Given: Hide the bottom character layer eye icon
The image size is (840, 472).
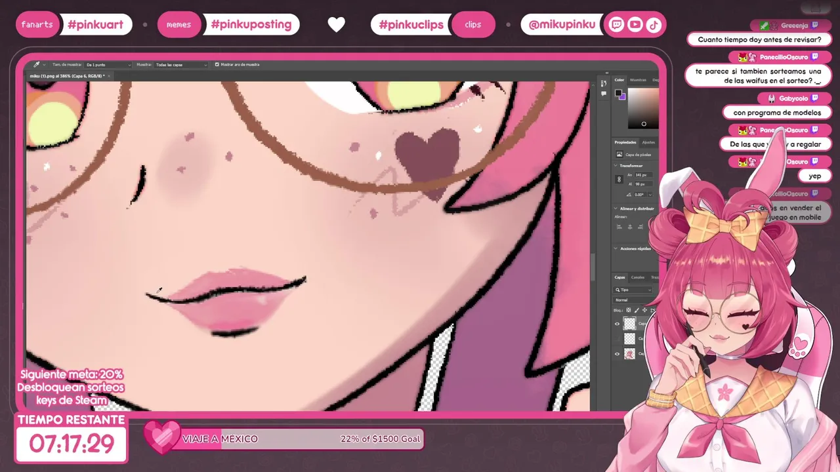Looking at the screenshot, I should (617, 354).
